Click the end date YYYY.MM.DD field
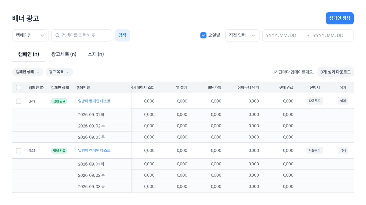This screenshot has width=366, height=205. [328, 35]
